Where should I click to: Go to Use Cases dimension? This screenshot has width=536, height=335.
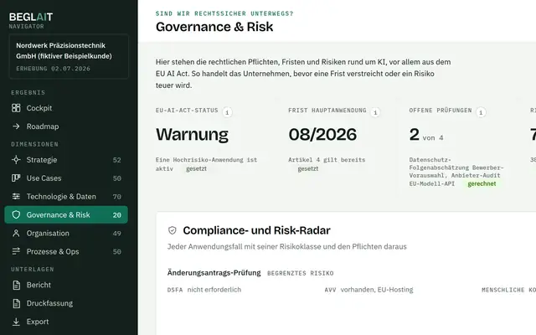66,178
